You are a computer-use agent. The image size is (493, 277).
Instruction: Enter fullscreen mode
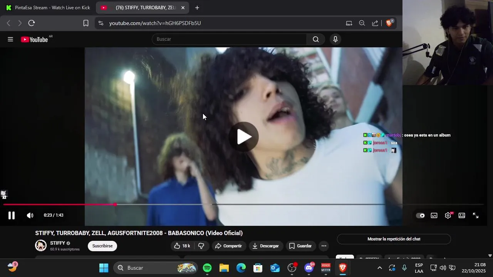(x=476, y=215)
